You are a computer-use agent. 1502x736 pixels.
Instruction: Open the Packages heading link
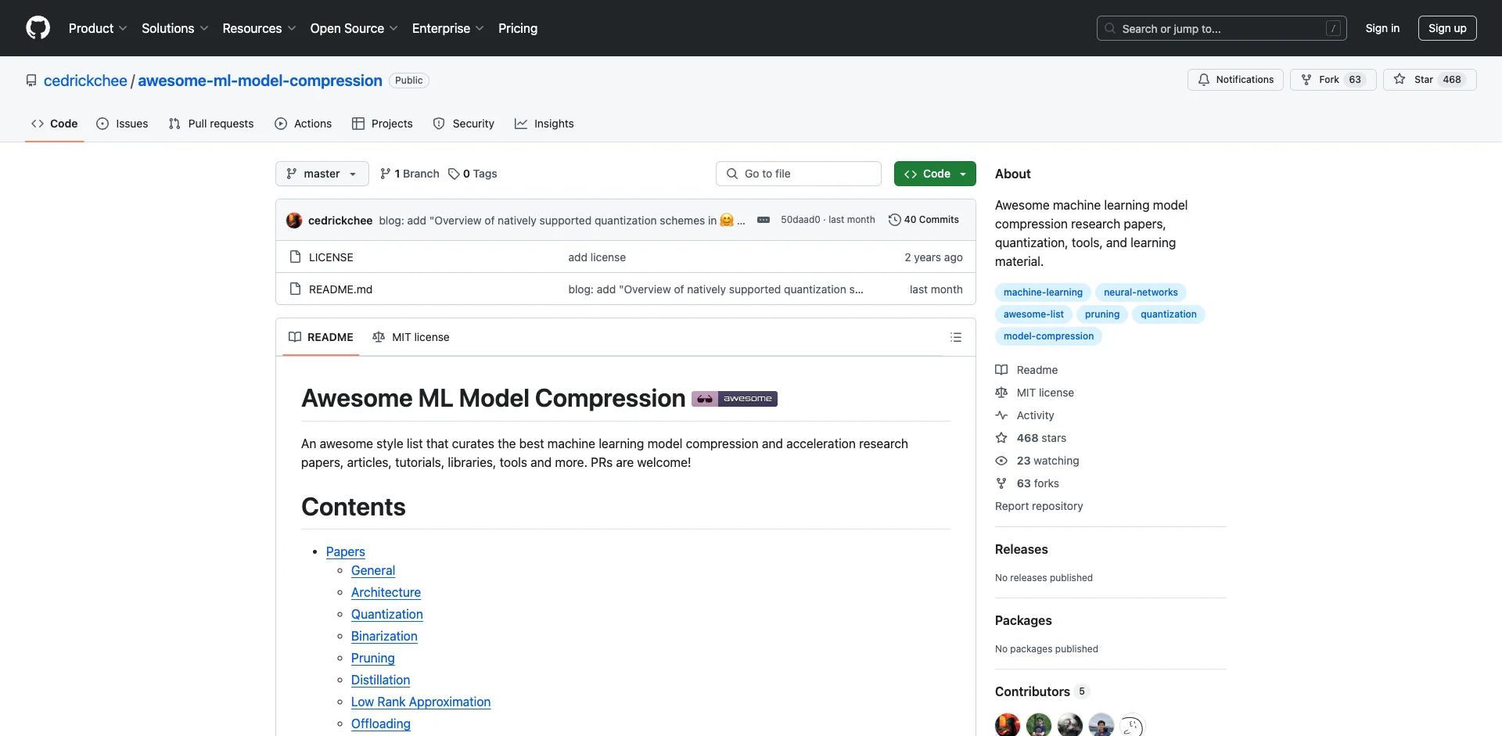coord(1023,620)
